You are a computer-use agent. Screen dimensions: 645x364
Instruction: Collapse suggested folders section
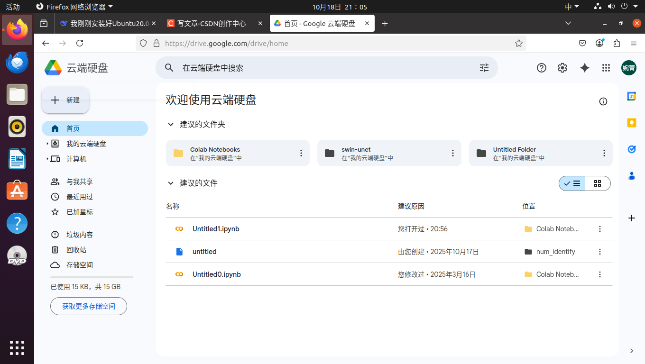pos(170,125)
